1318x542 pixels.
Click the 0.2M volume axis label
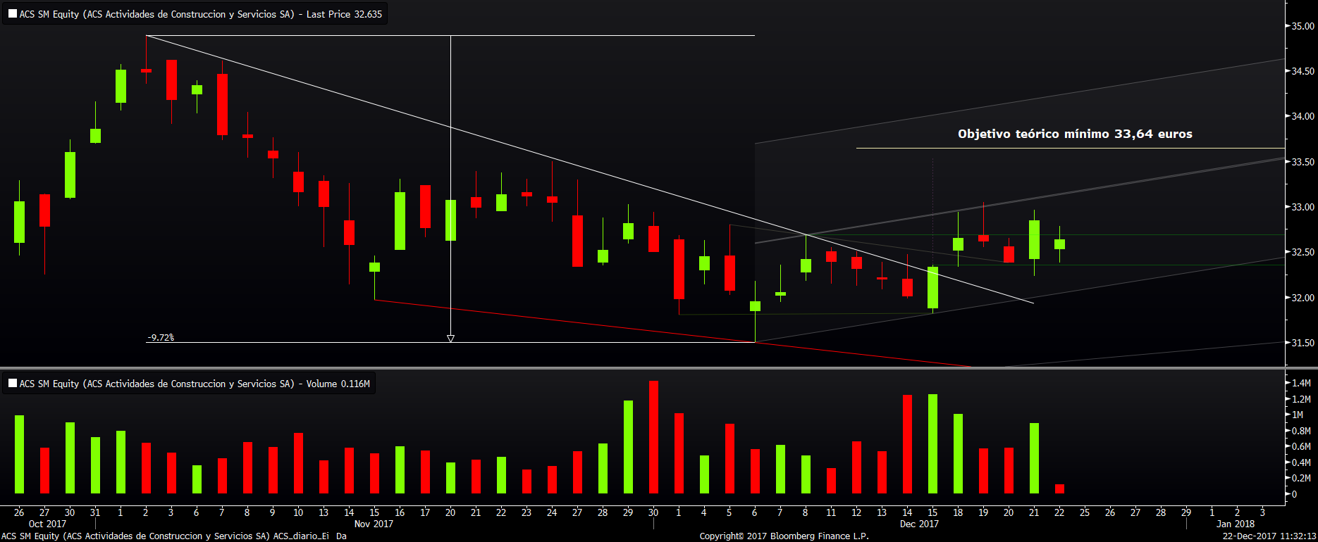tap(1301, 478)
